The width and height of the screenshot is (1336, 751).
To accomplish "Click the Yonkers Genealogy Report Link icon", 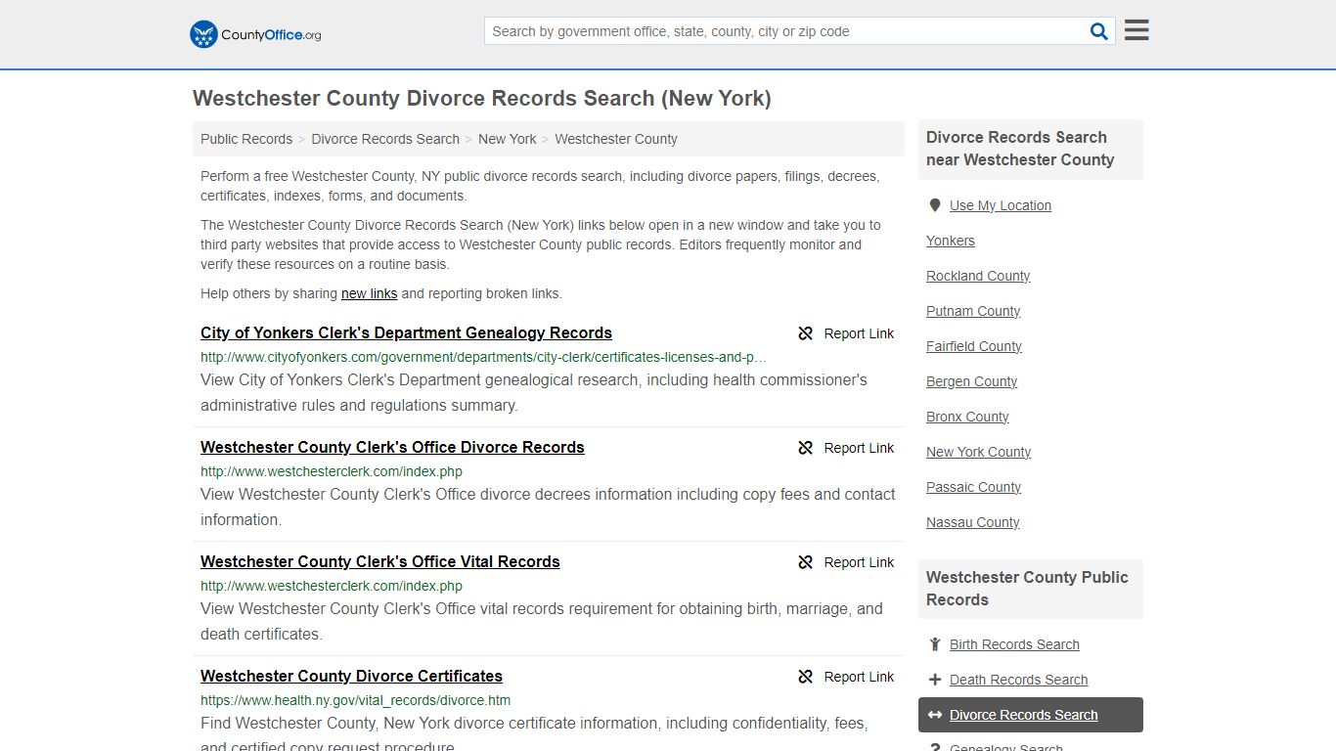I will click(x=806, y=333).
